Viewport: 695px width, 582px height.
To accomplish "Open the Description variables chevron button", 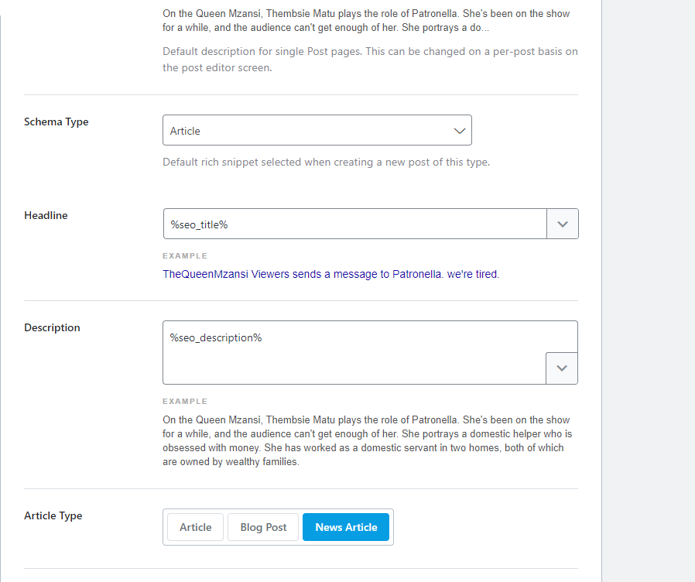I will tap(562, 368).
